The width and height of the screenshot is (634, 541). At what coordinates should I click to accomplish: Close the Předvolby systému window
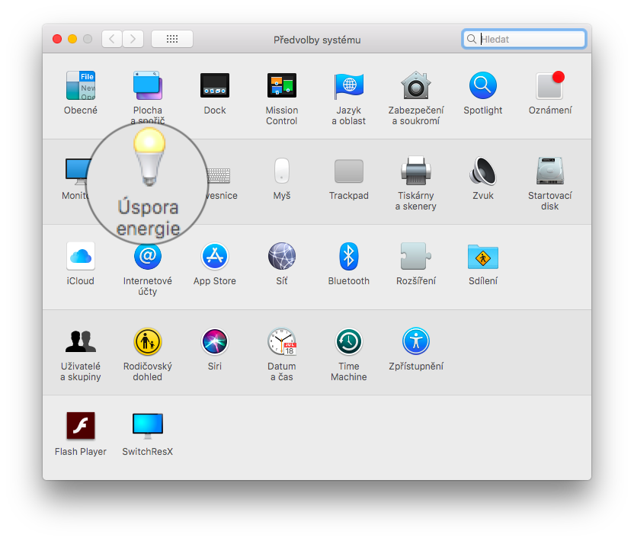(x=57, y=39)
